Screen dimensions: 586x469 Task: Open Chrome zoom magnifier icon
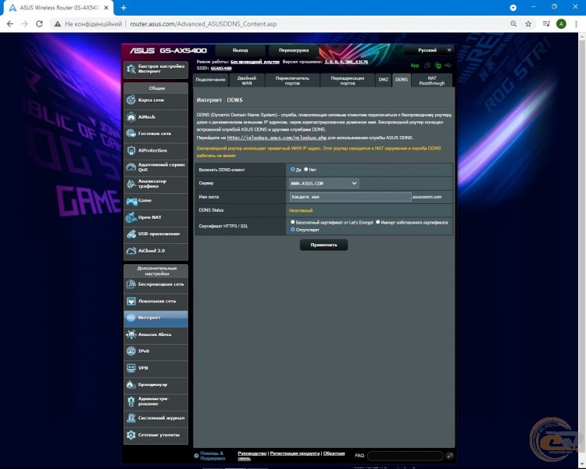tap(513, 24)
